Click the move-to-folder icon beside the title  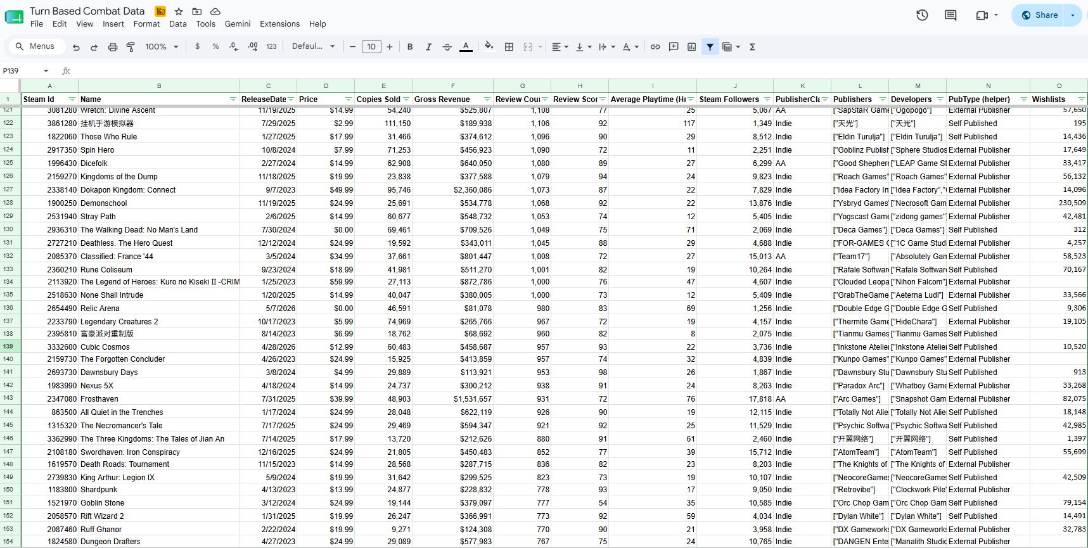[197, 11]
